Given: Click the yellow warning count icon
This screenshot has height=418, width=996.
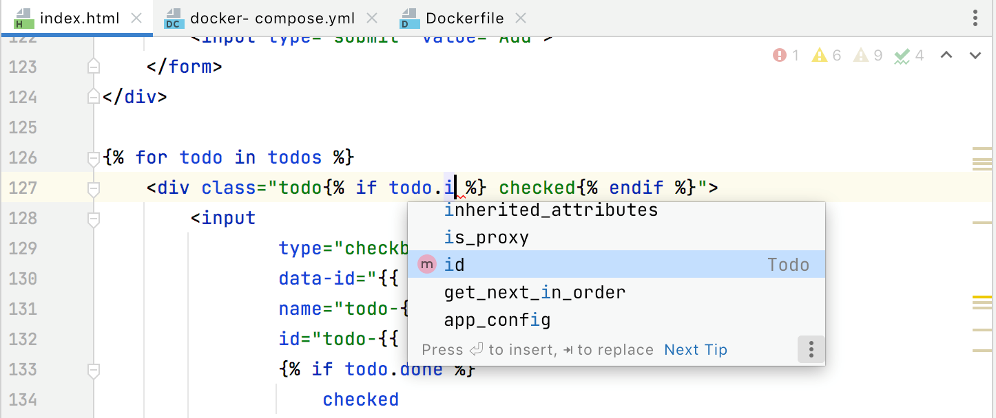Looking at the screenshot, I should [819, 56].
